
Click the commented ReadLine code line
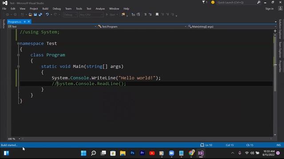89,83
